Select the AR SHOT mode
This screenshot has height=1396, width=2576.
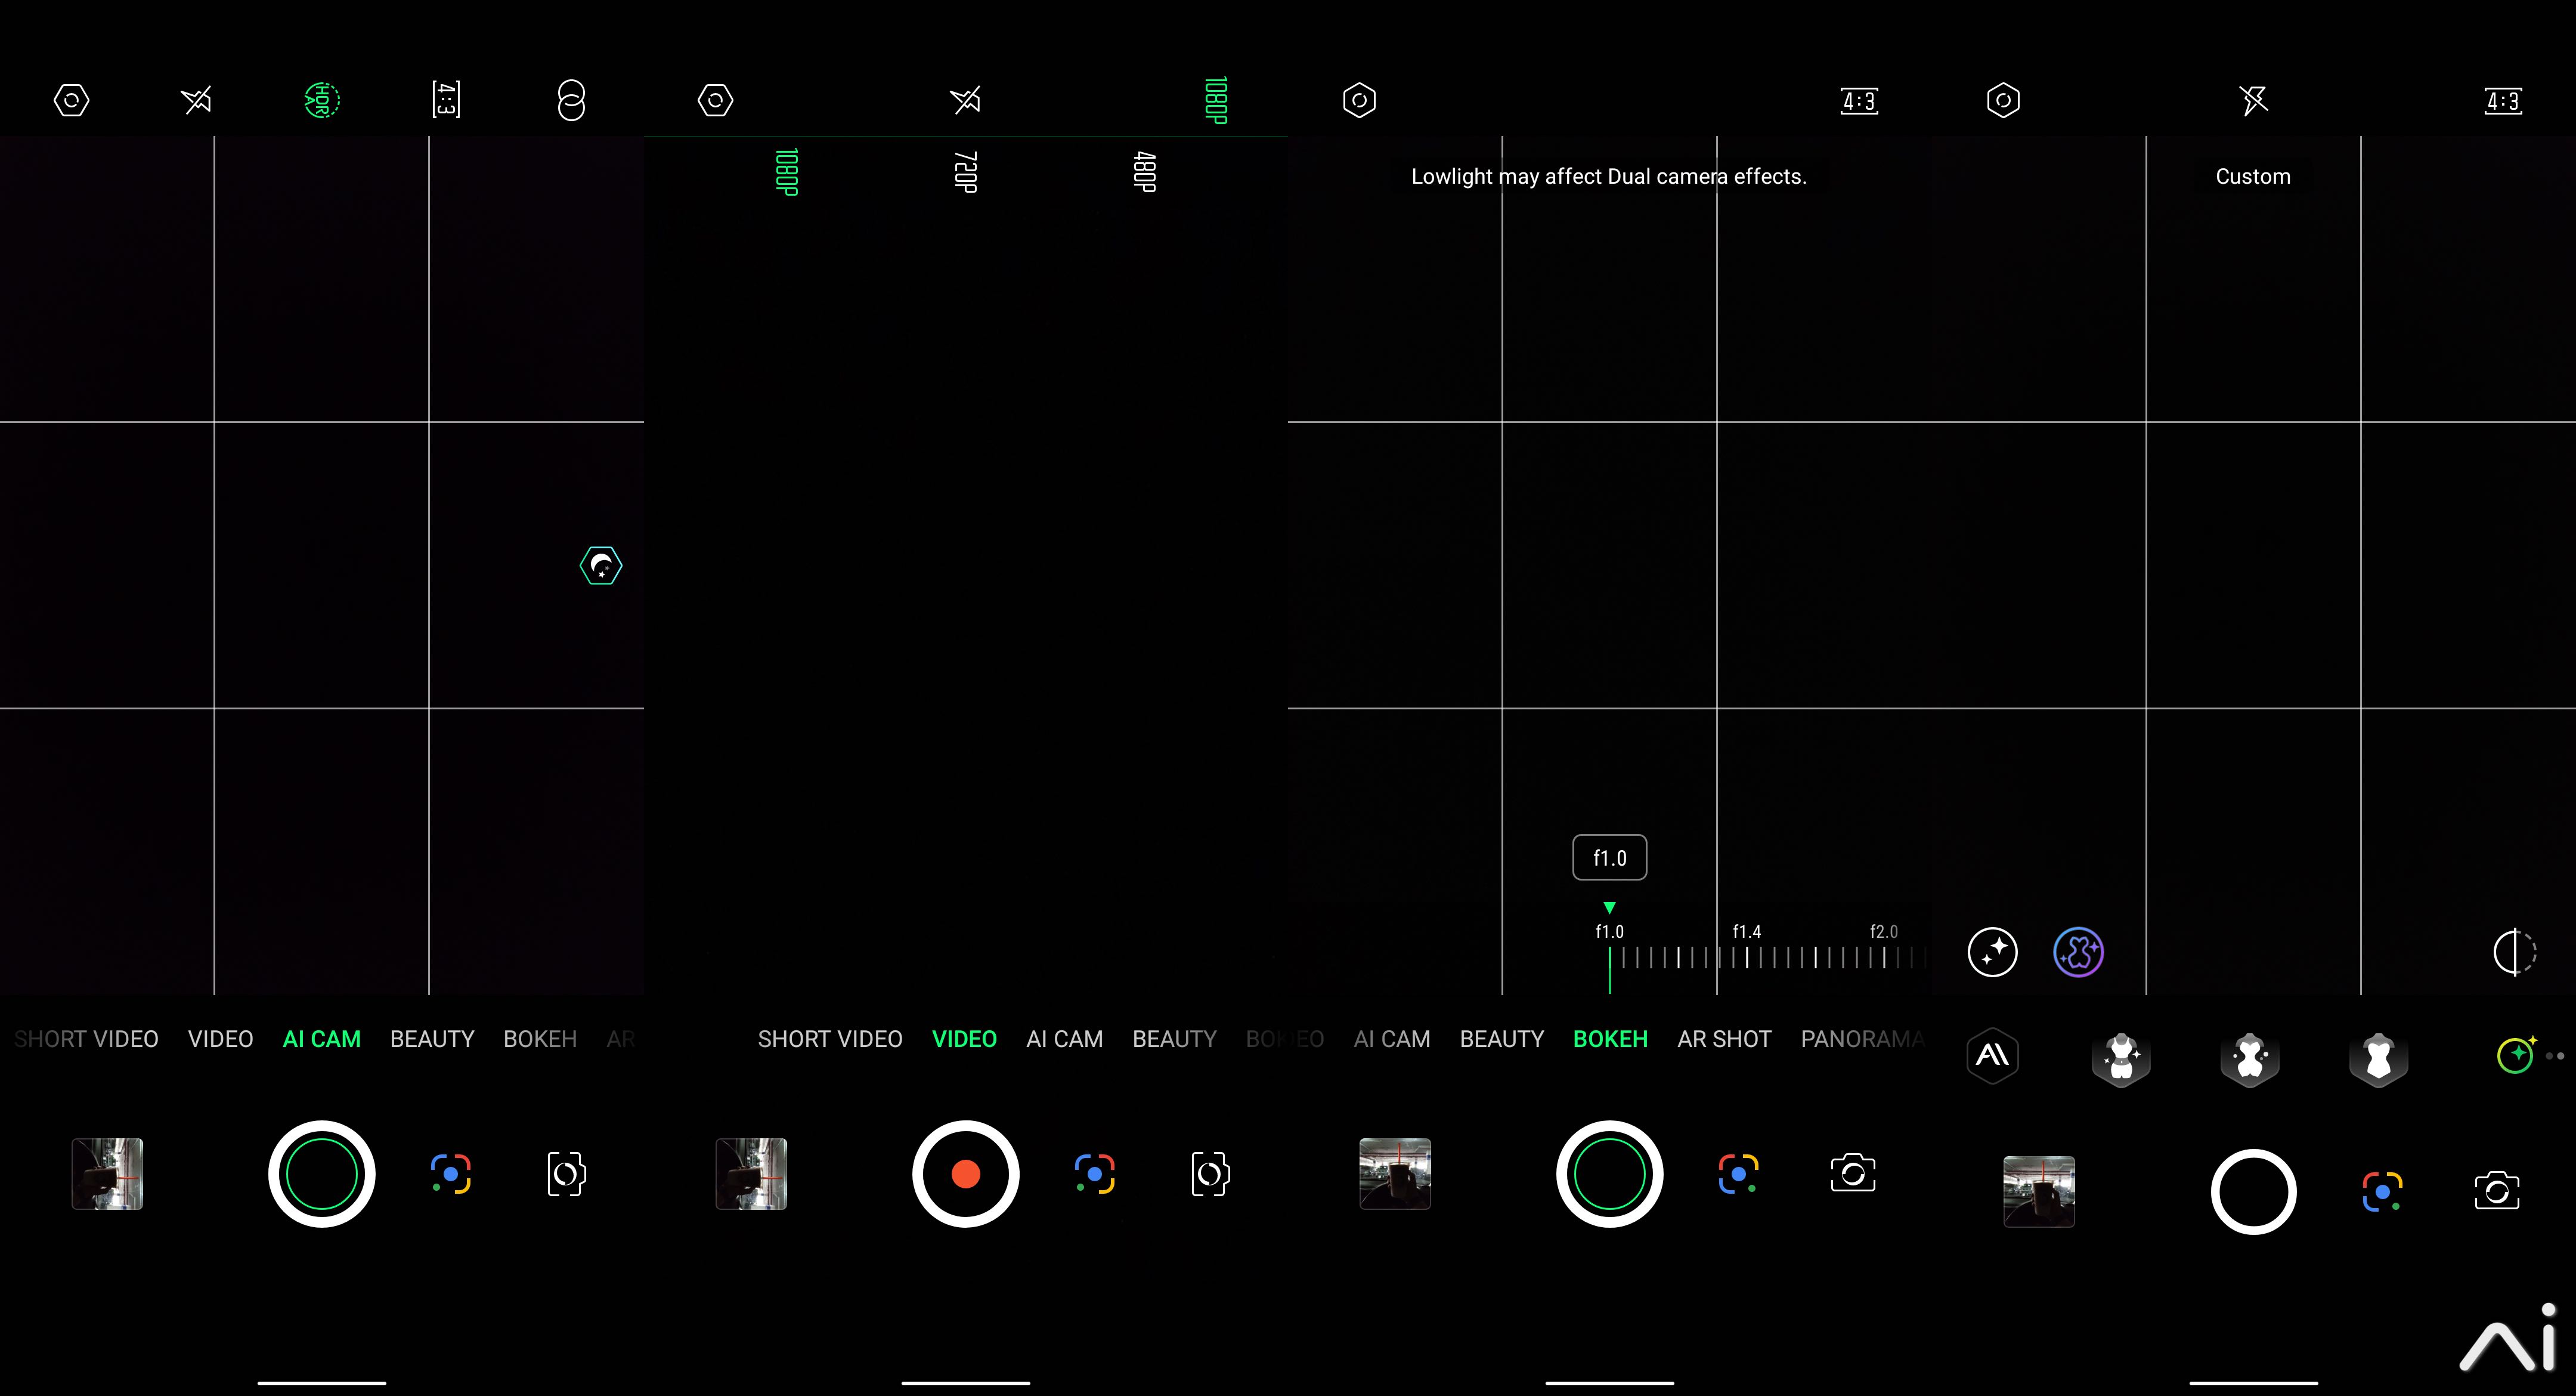click(x=1724, y=1039)
